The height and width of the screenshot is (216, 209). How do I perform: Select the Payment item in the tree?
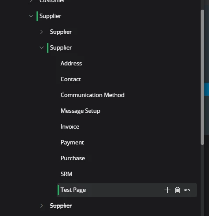[72, 142]
